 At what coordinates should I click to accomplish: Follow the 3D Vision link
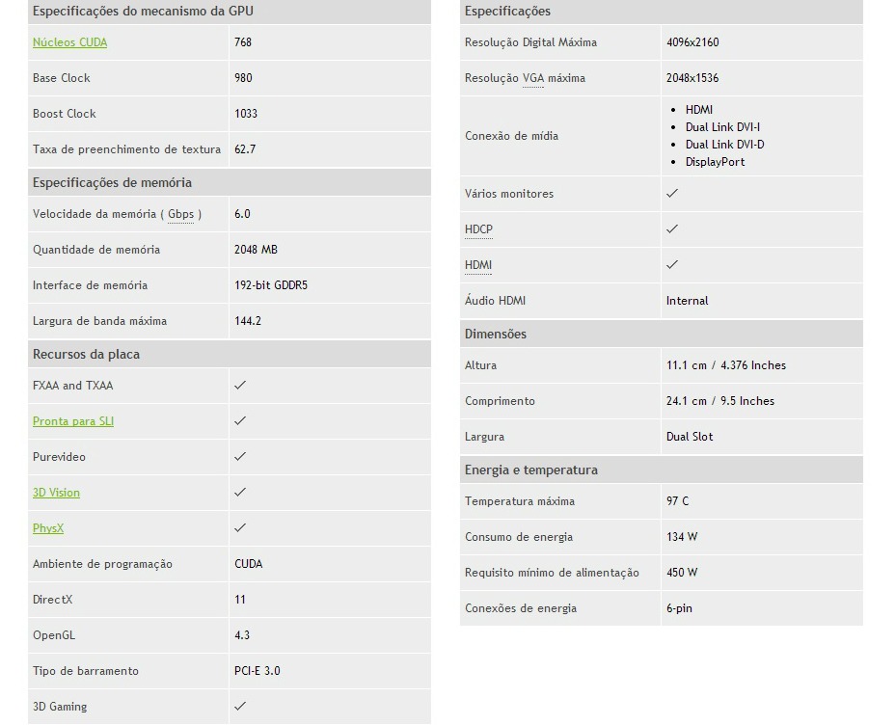[x=56, y=493]
